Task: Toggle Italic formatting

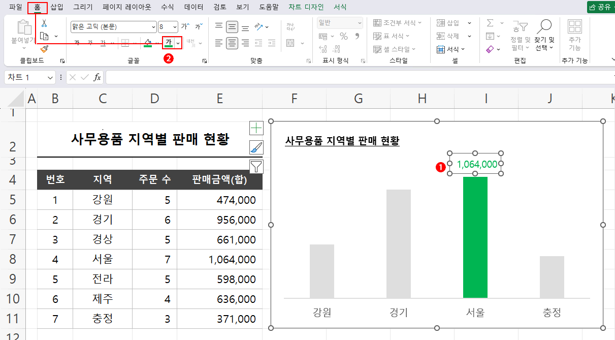Action: (x=90, y=43)
